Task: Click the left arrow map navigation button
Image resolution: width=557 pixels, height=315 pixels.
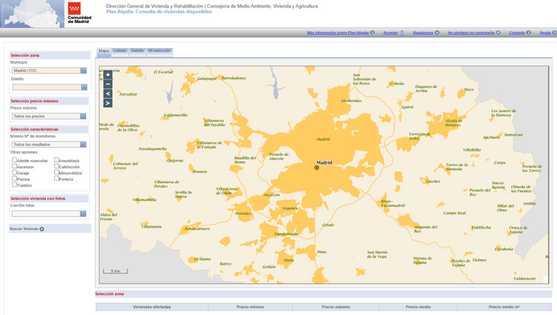Action: (x=108, y=94)
